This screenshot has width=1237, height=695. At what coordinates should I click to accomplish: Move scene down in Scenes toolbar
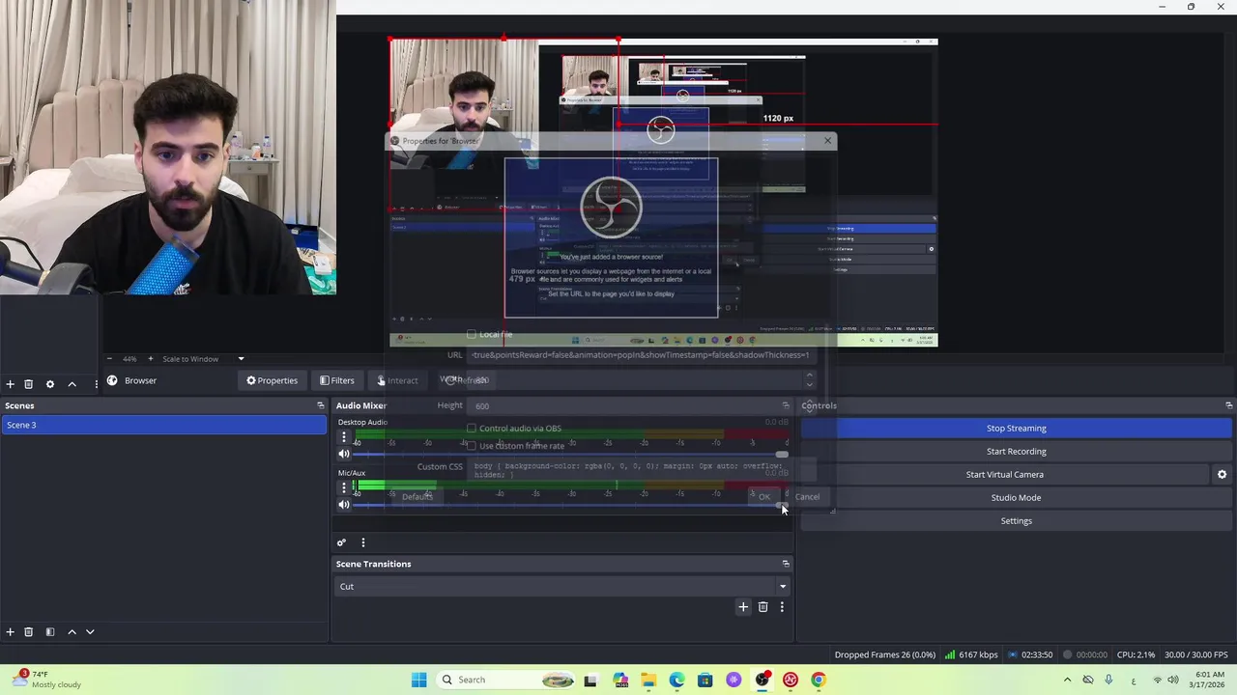(x=90, y=631)
